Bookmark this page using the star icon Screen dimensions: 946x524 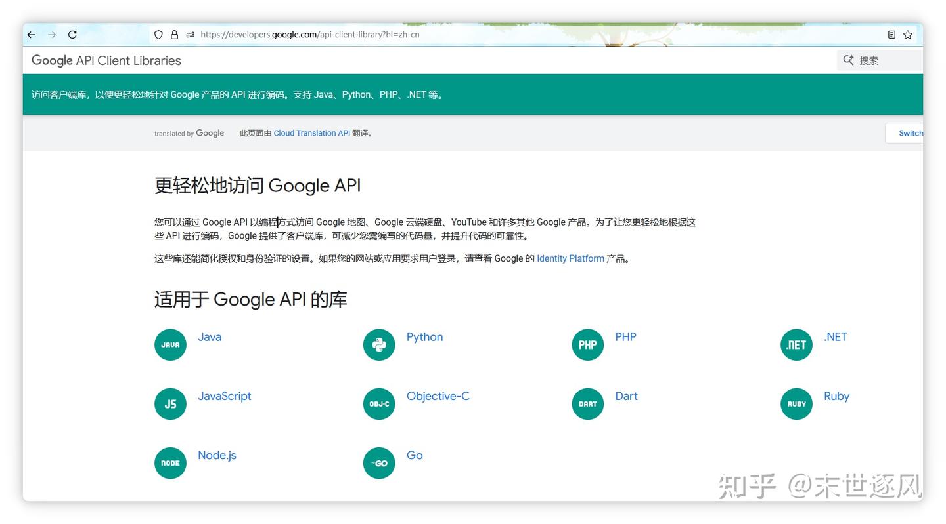907,34
